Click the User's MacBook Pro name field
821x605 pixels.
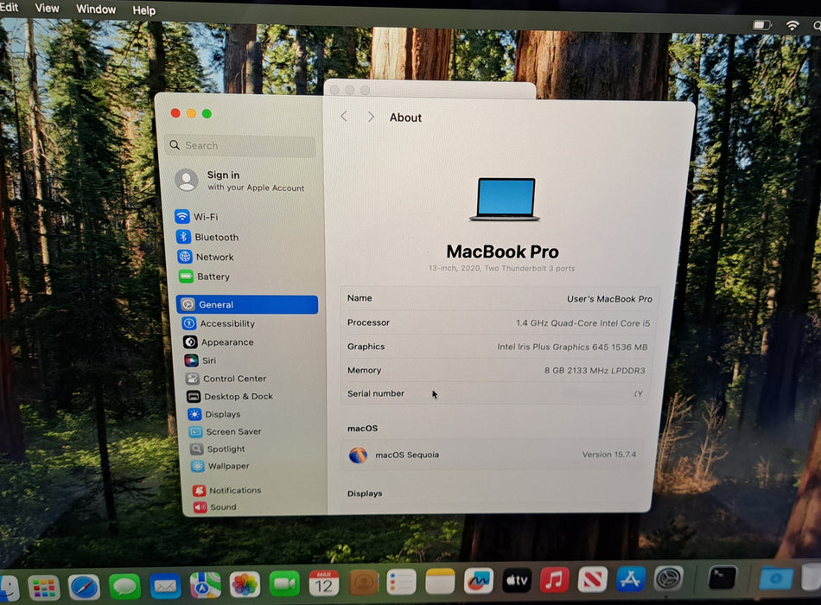click(609, 298)
